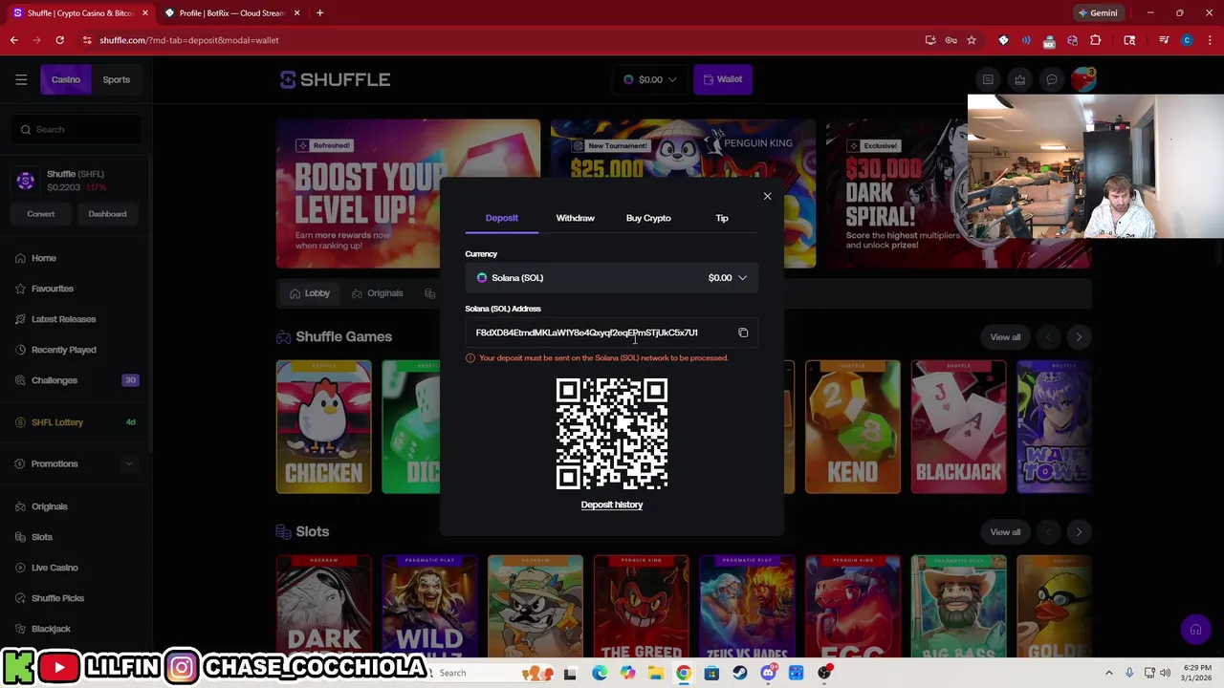
Task: Click the Wallet button
Action: (722, 79)
